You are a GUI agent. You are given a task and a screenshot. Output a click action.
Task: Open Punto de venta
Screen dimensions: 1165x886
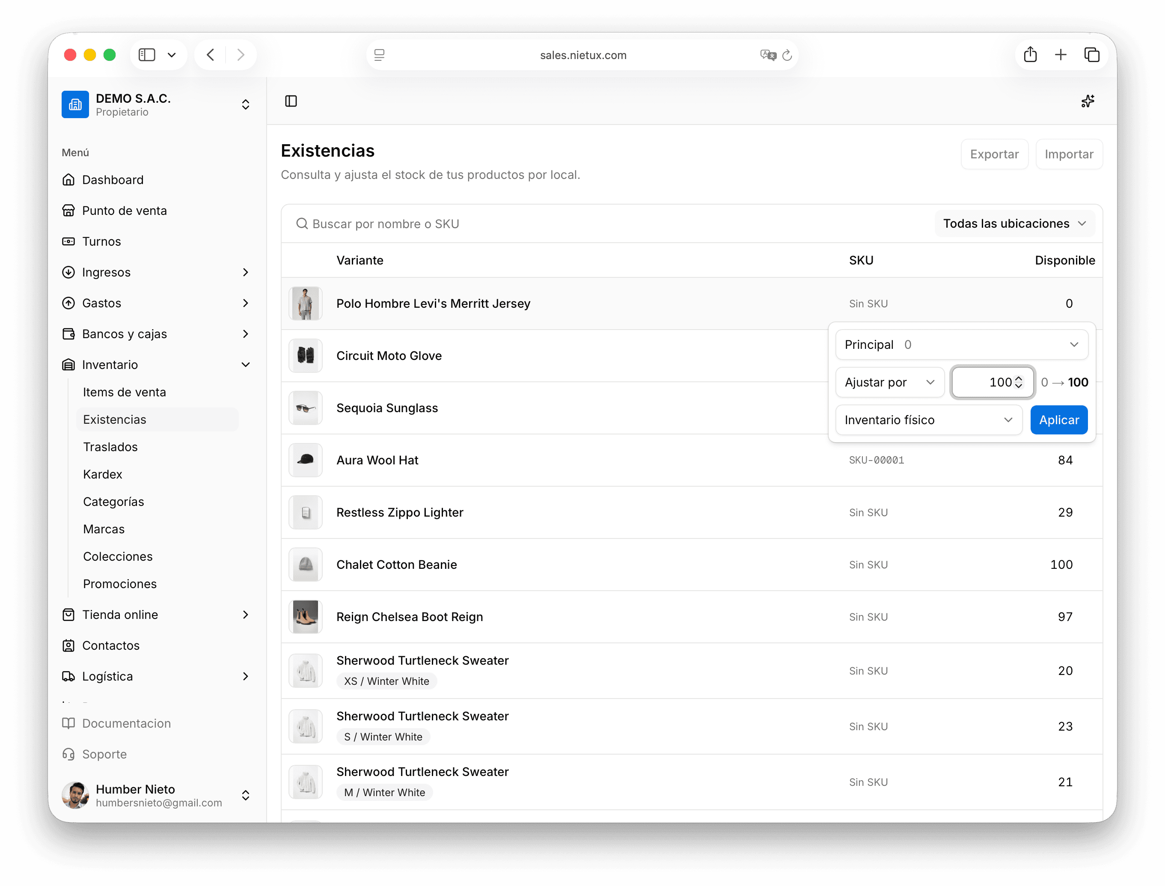pyautogui.click(x=156, y=211)
